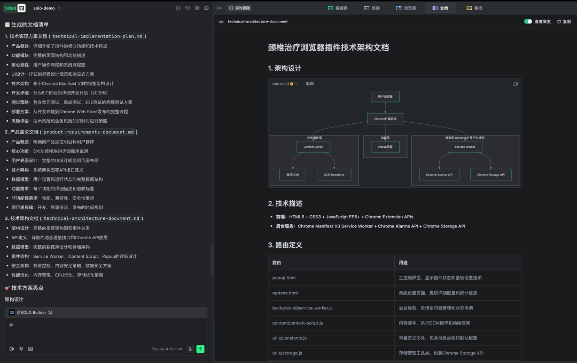Copy the mermaid diagram code block
Screen dimensions: 577x363
(x=516, y=84)
